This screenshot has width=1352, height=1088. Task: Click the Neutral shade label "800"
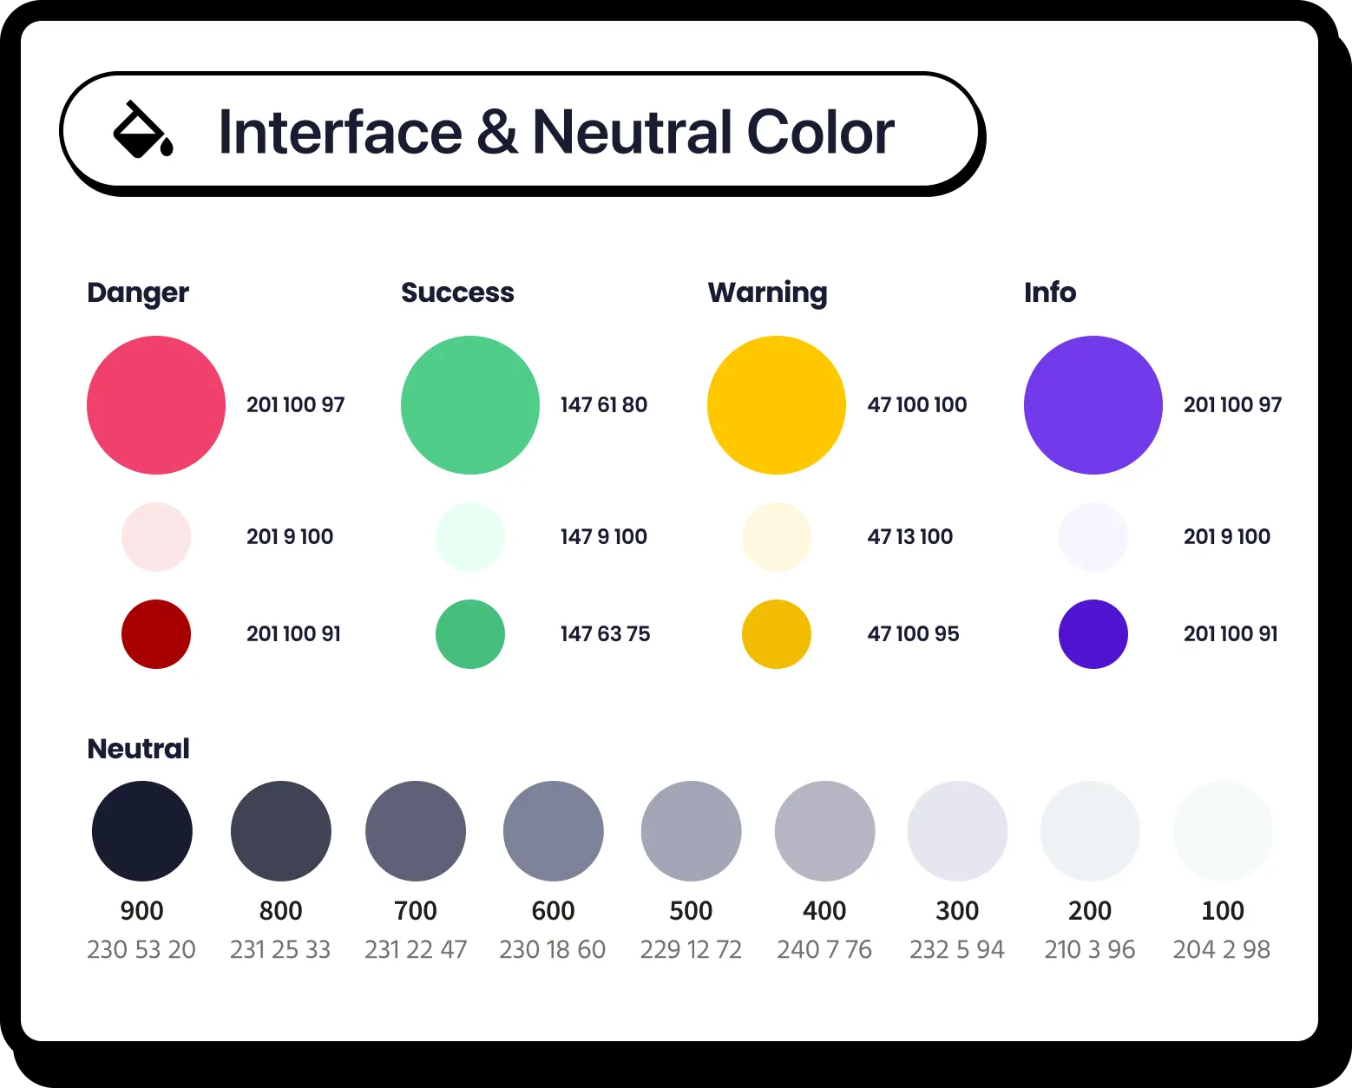(x=281, y=911)
